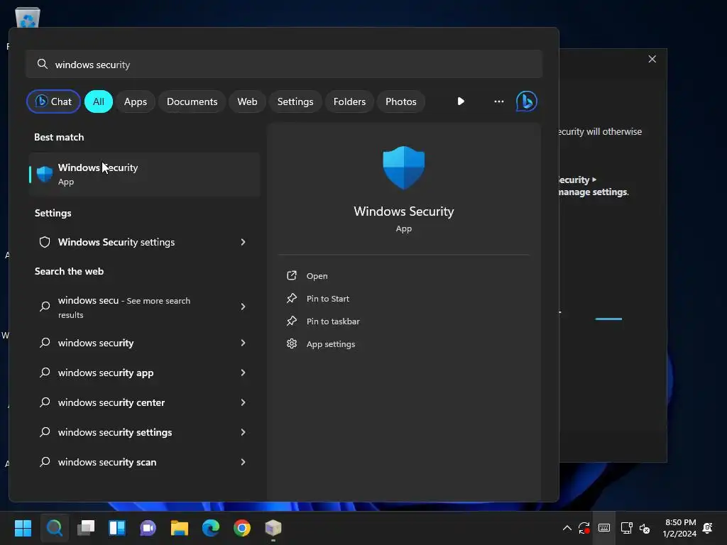Switch to the Documents filter tab
Image resolution: width=727 pixels, height=545 pixels.
(192, 101)
